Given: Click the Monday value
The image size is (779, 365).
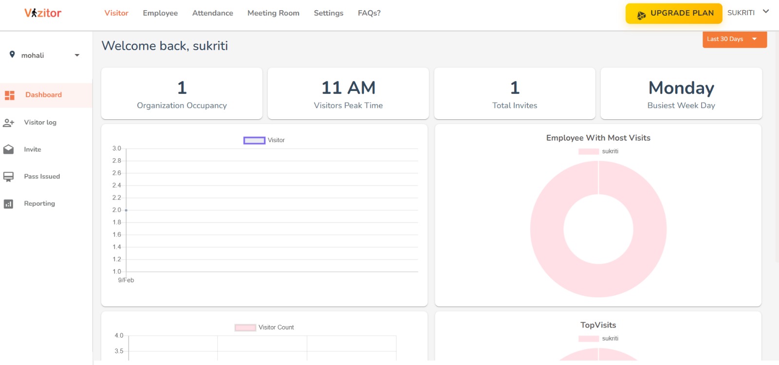Looking at the screenshot, I should coord(681,88).
